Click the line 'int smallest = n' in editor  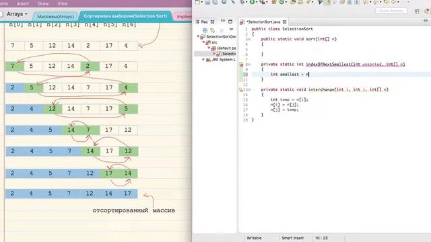point(290,75)
